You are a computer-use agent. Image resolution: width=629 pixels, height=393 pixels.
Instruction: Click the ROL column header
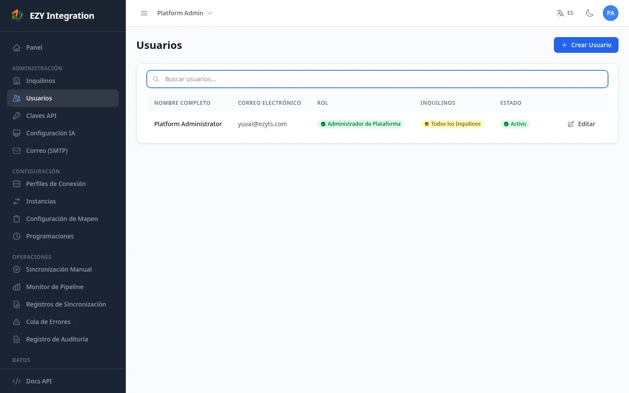pyautogui.click(x=322, y=103)
